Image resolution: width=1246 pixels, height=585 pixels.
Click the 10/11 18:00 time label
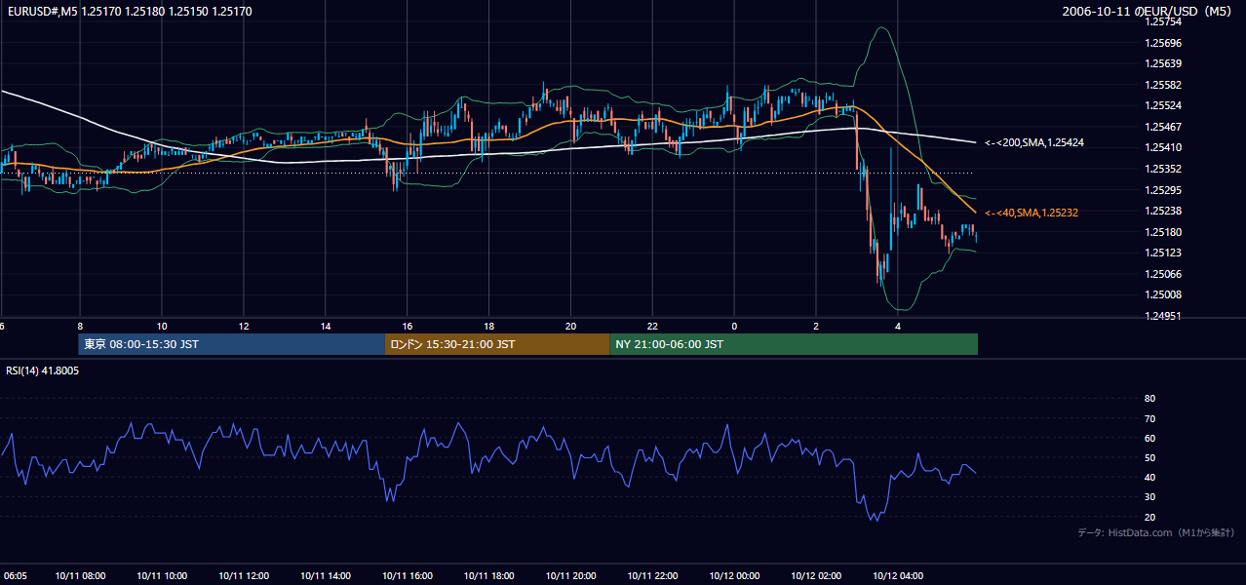489,575
